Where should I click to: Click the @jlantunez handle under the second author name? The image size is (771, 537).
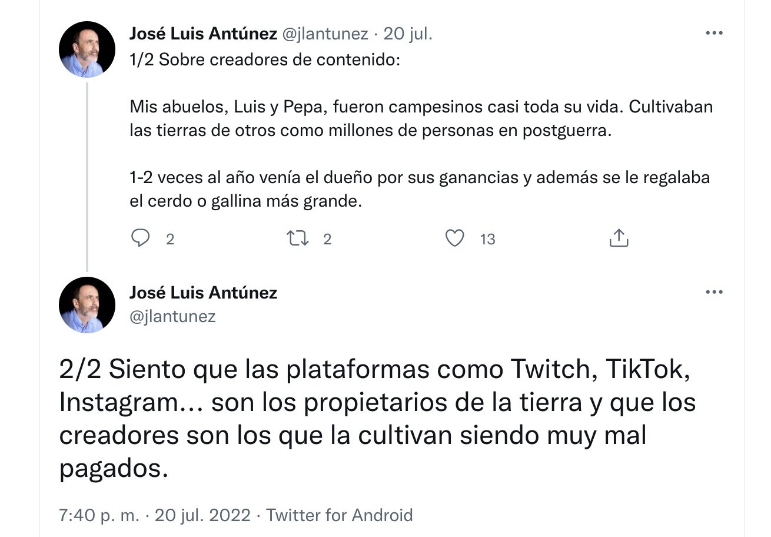[x=172, y=317]
